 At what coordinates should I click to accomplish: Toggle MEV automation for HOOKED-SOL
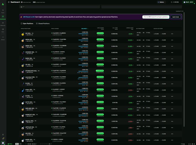[x=138, y=54]
